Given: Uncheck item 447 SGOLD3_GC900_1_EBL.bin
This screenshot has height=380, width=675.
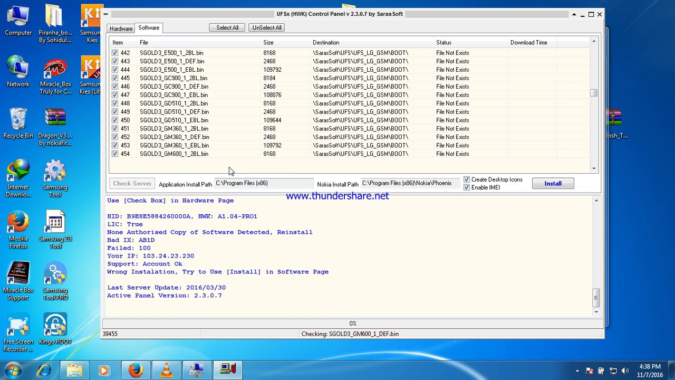Looking at the screenshot, I should [x=115, y=95].
